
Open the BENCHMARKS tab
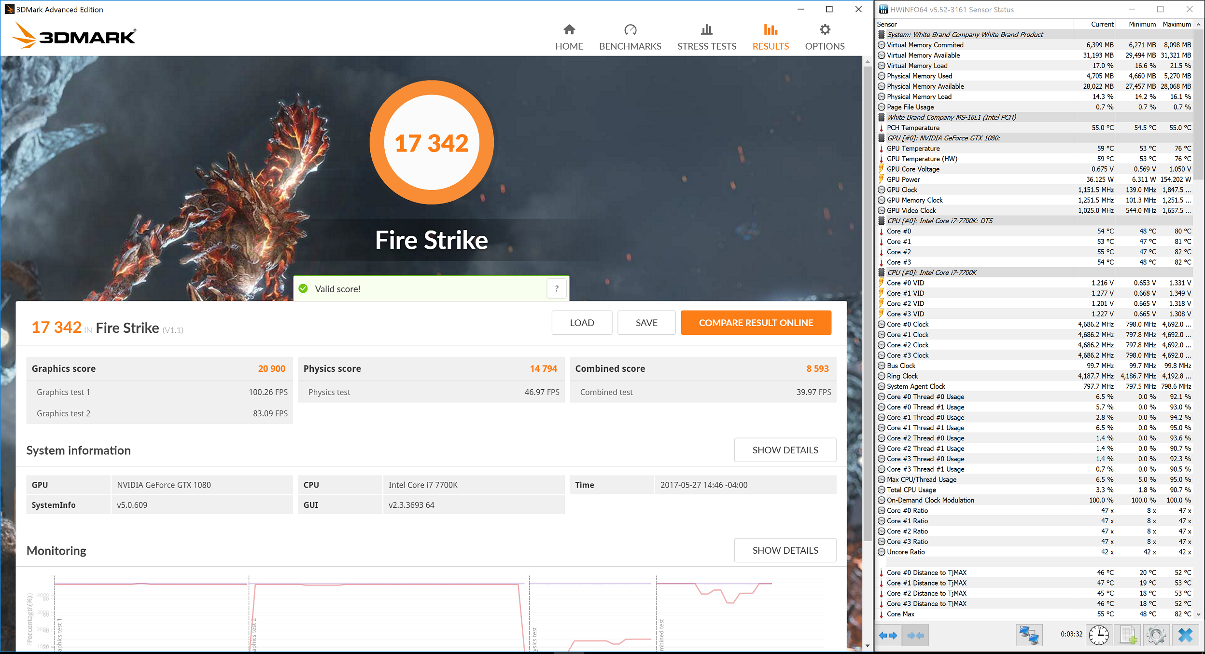[630, 38]
